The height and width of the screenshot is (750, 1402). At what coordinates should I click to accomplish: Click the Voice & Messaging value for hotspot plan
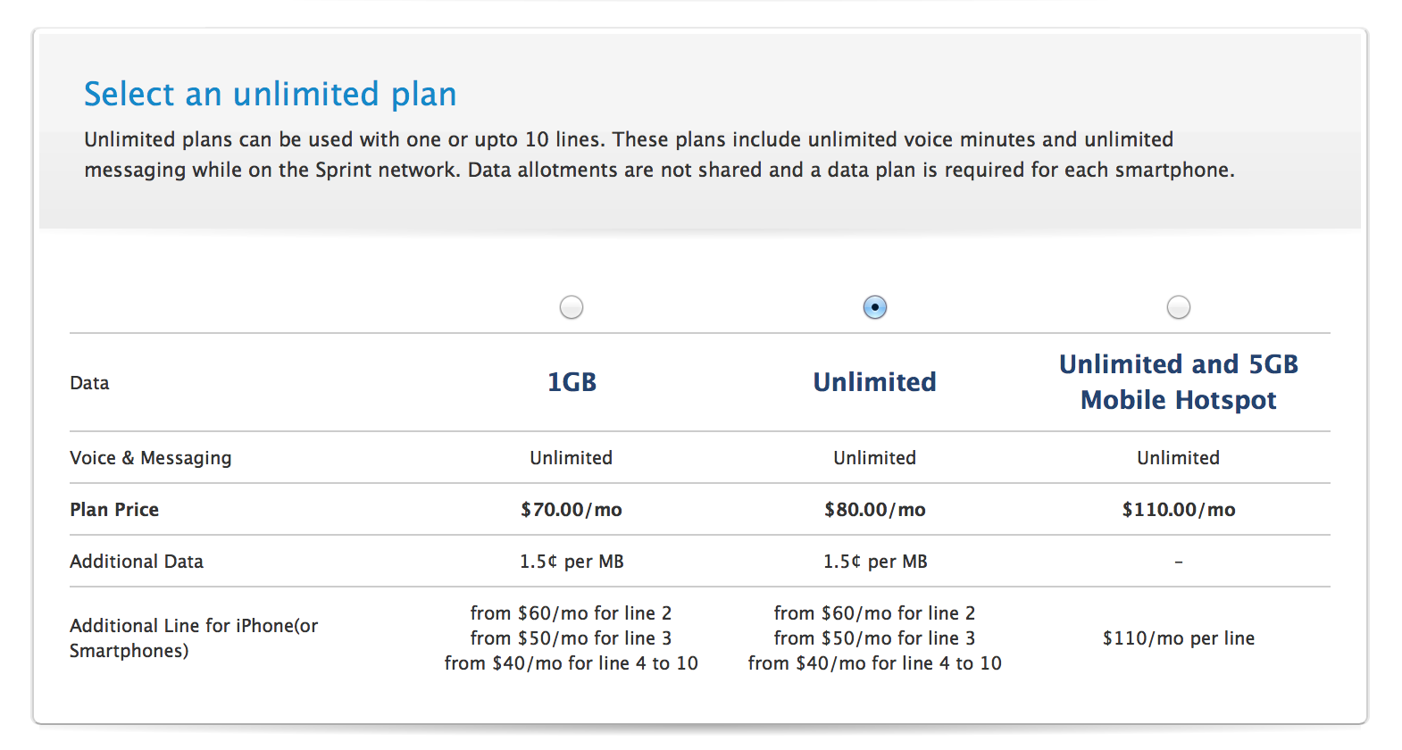tap(1178, 458)
